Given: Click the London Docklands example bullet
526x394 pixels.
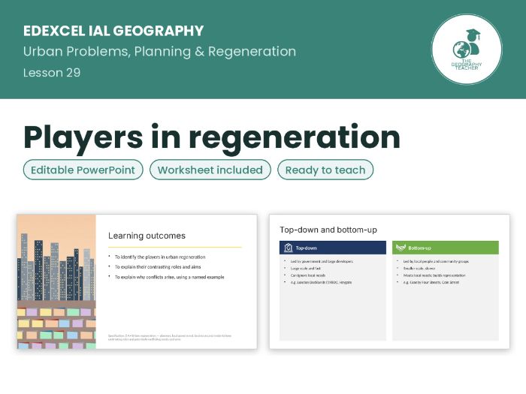Looking at the screenshot, I should (321, 282).
